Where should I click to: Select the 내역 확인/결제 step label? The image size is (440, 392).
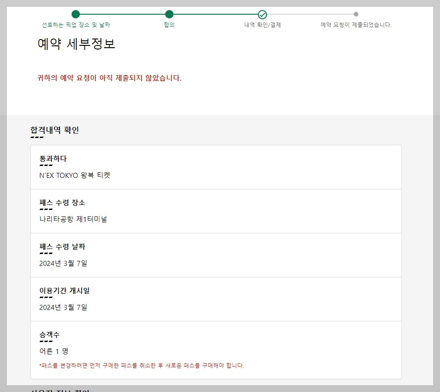point(262,25)
